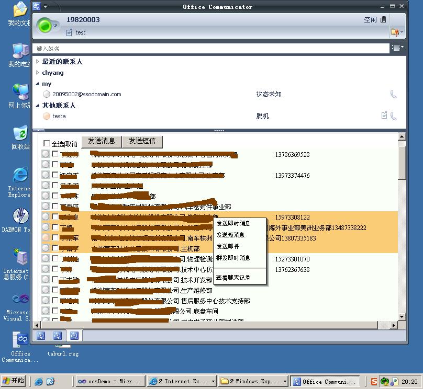Click the 发送消息 button
This screenshot has width=423, height=389.
101,141
